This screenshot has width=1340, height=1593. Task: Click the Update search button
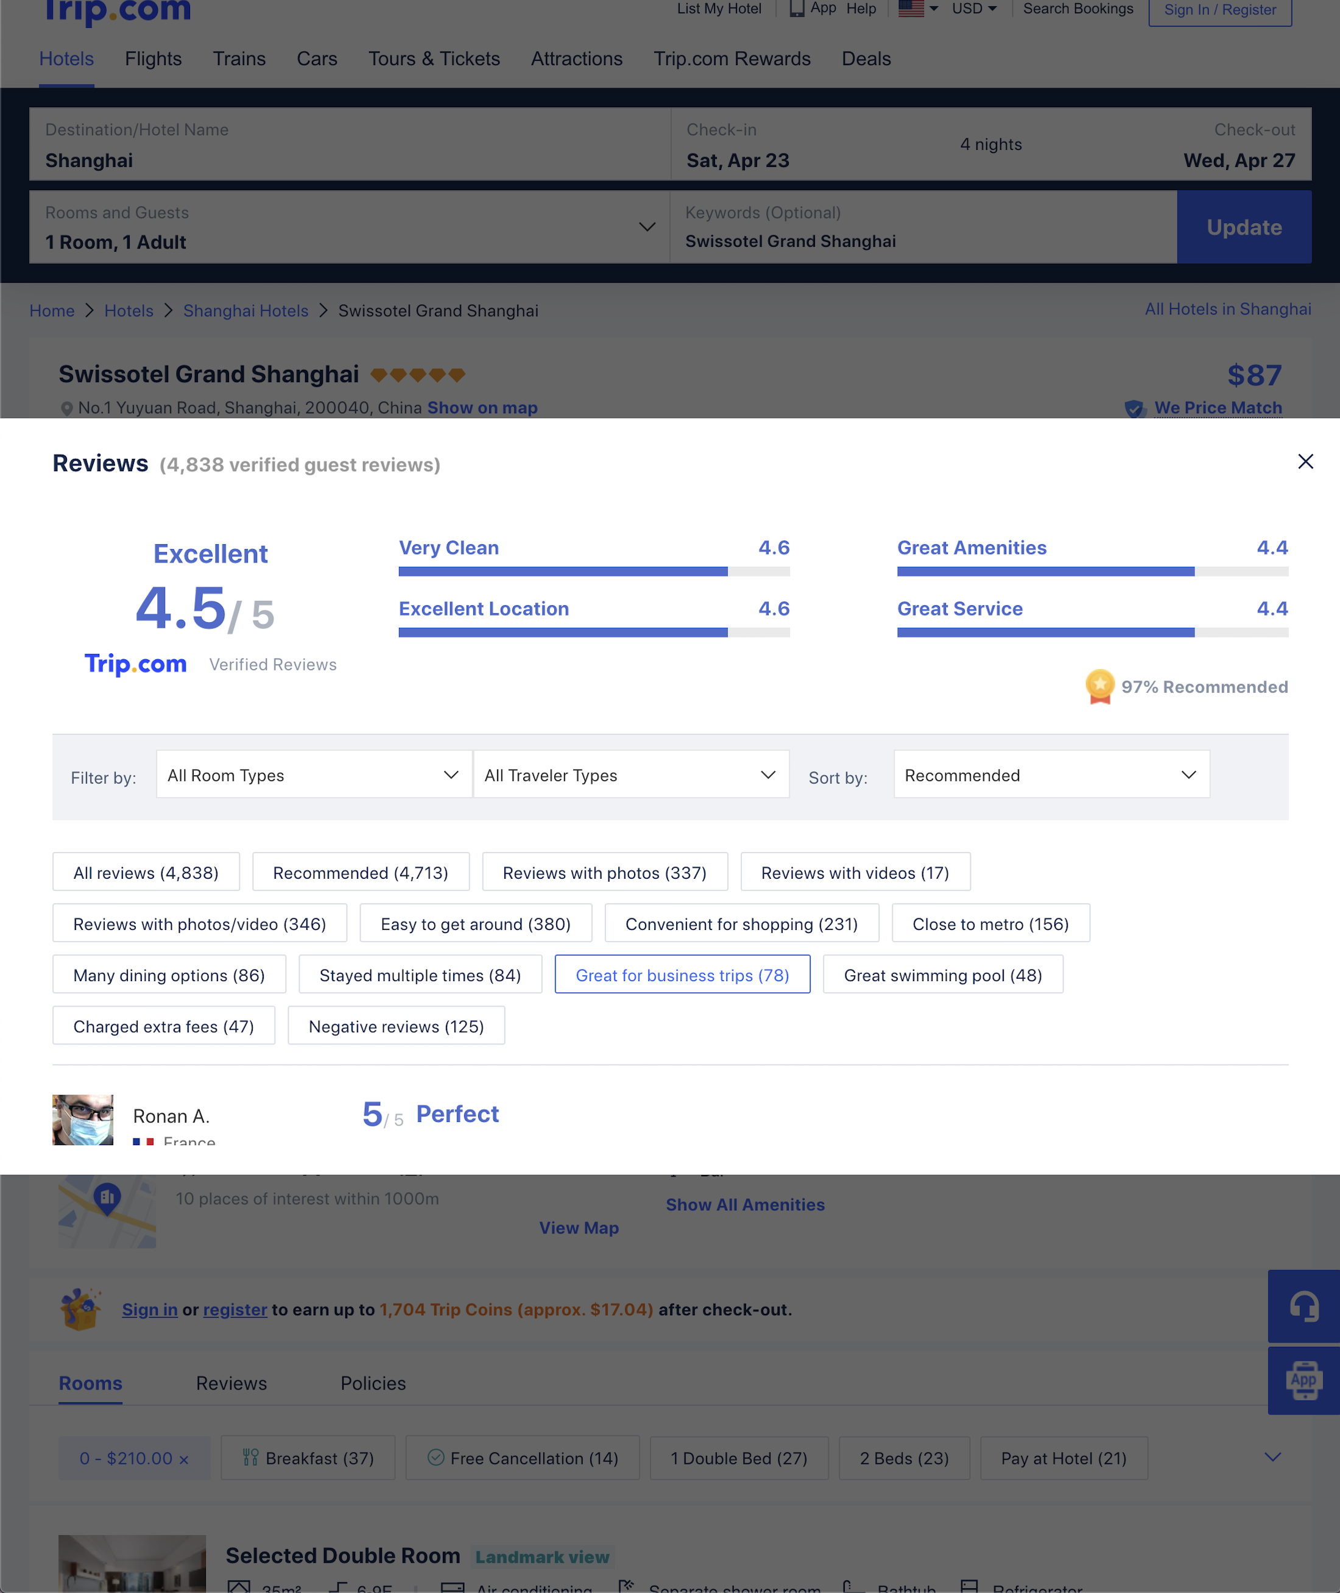pyautogui.click(x=1244, y=227)
